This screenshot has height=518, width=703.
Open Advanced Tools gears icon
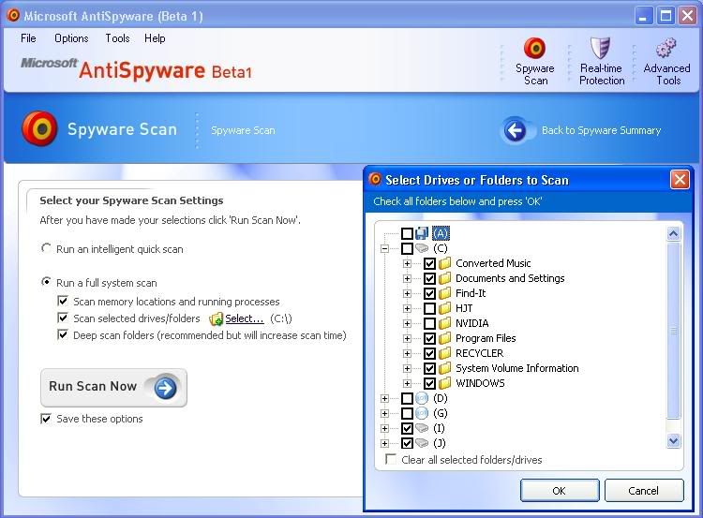point(666,48)
